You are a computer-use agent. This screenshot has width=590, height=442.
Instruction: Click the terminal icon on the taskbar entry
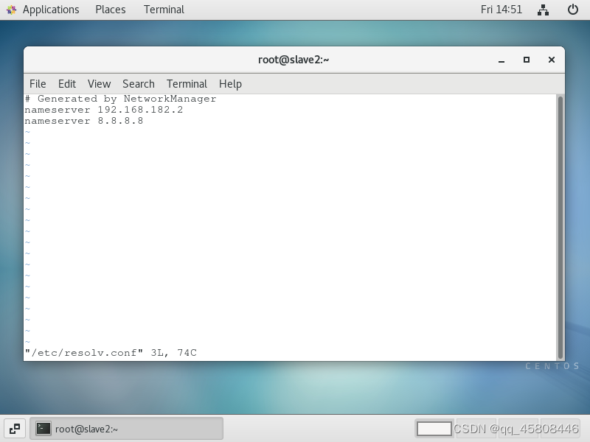pos(43,428)
